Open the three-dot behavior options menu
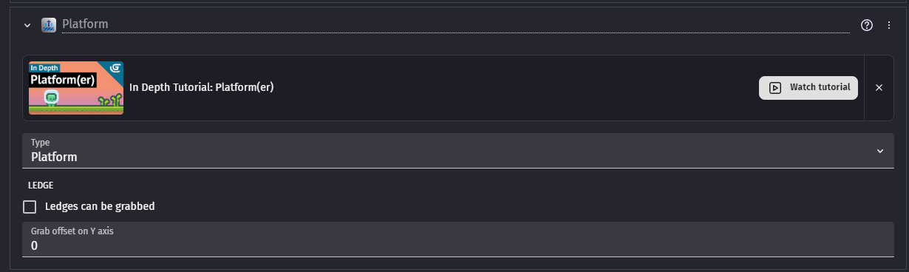 pos(889,25)
